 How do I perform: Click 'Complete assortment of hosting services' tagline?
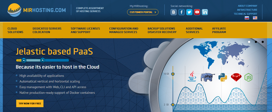pos(90,10)
